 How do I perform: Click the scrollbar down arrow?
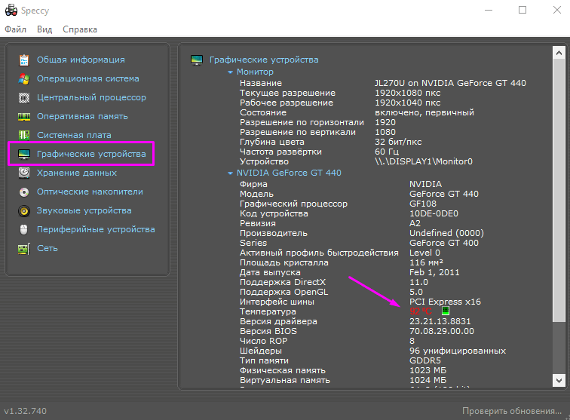click(559, 381)
